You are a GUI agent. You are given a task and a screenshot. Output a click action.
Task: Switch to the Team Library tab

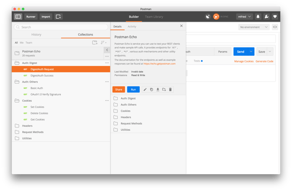(154, 17)
